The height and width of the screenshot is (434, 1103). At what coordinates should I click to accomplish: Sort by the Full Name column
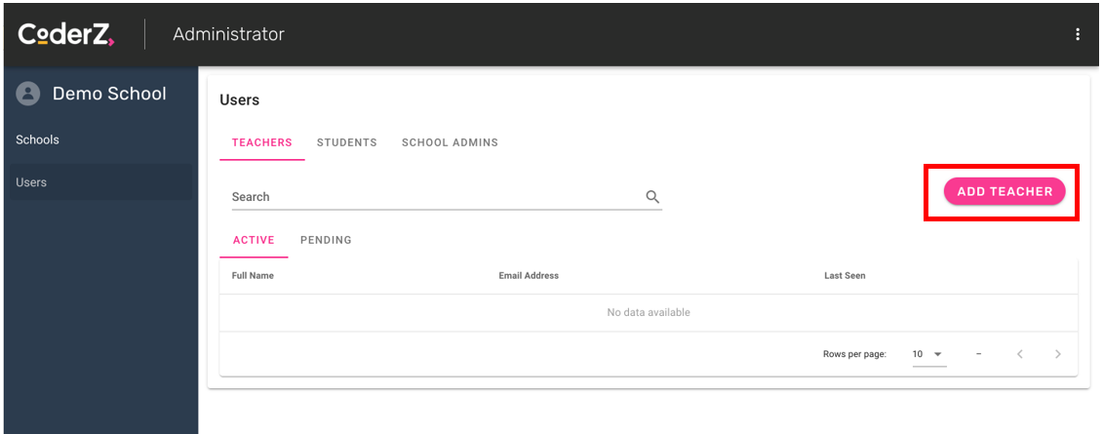coord(253,276)
